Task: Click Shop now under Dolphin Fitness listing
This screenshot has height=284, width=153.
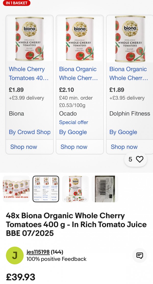Action: click(x=124, y=147)
